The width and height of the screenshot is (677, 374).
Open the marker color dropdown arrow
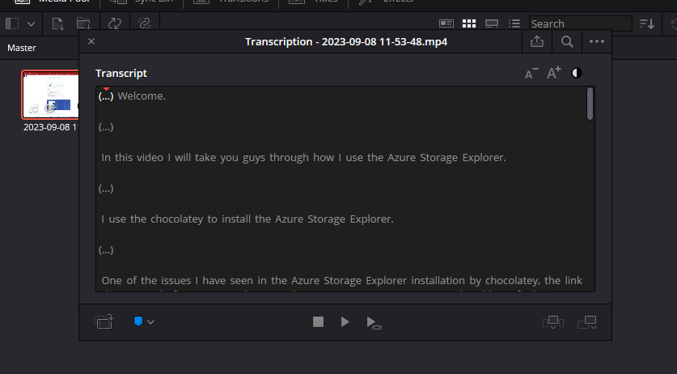click(150, 322)
